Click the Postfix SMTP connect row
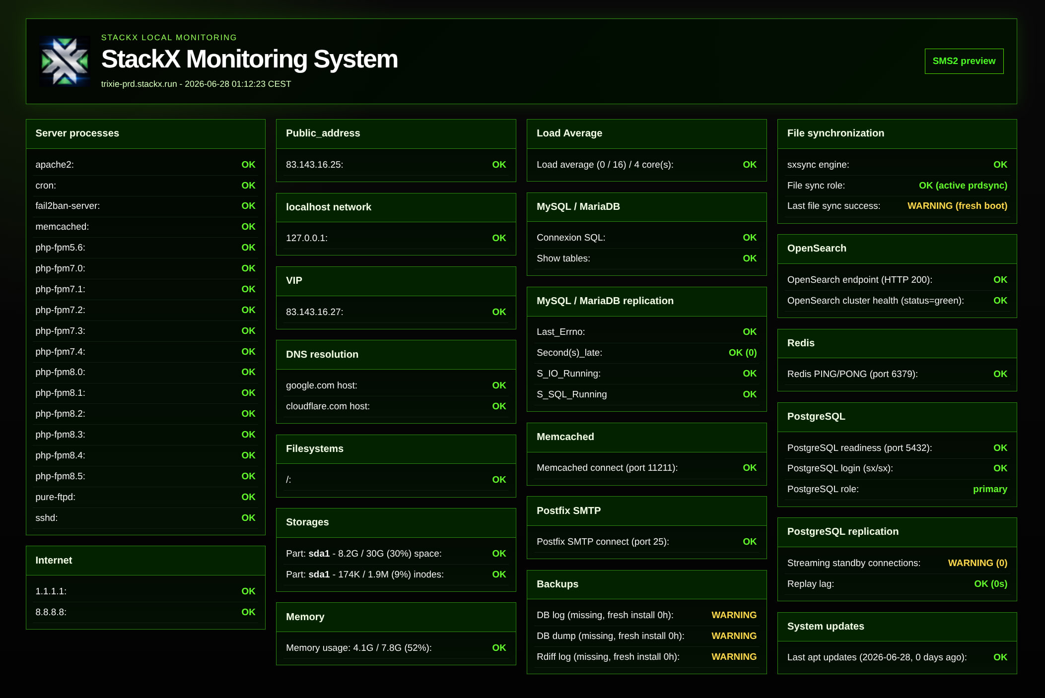 pyautogui.click(x=647, y=542)
